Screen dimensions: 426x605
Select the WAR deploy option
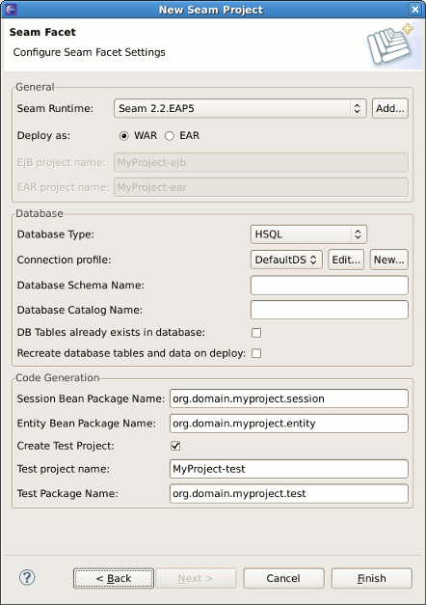coord(123,136)
